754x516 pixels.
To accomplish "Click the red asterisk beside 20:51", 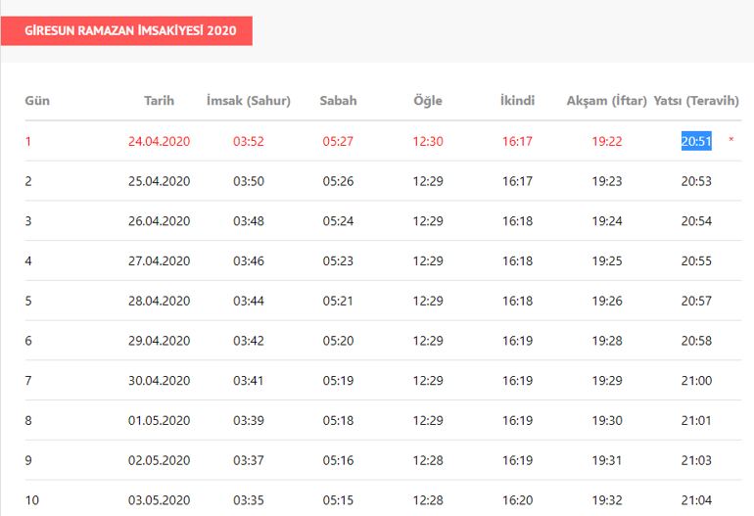I will 730,141.
